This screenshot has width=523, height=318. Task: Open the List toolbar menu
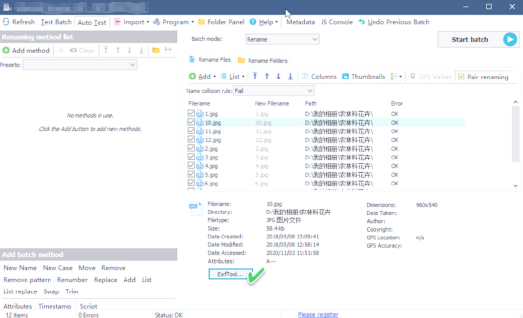(x=232, y=77)
